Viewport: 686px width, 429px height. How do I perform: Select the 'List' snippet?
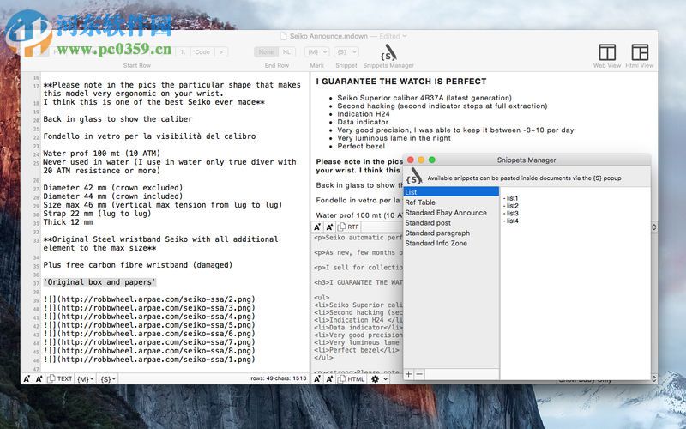451,191
